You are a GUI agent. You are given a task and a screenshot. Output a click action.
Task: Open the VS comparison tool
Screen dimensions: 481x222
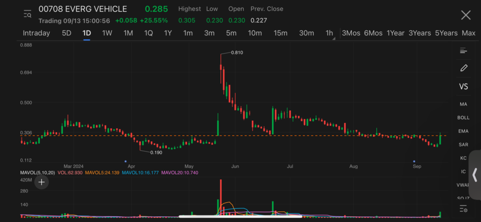click(464, 86)
